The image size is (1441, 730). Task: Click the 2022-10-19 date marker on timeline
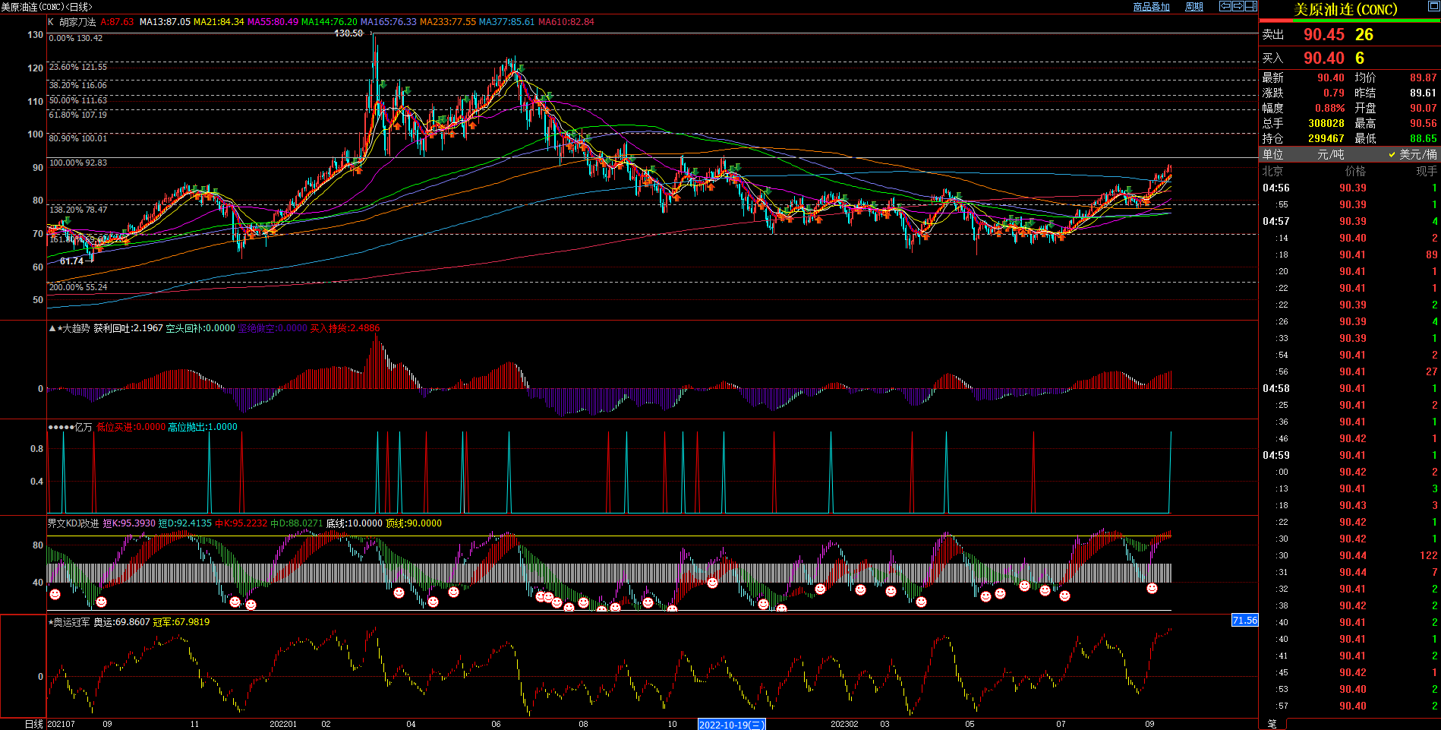[731, 725]
